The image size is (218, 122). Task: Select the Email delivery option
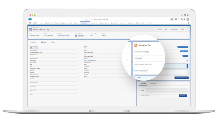(146, 78)
